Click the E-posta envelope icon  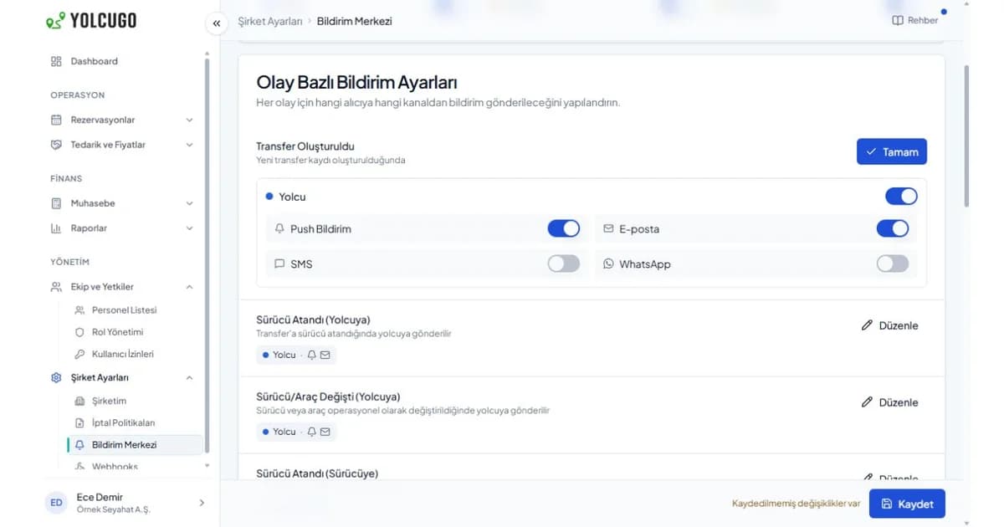(x=608, y=228)
